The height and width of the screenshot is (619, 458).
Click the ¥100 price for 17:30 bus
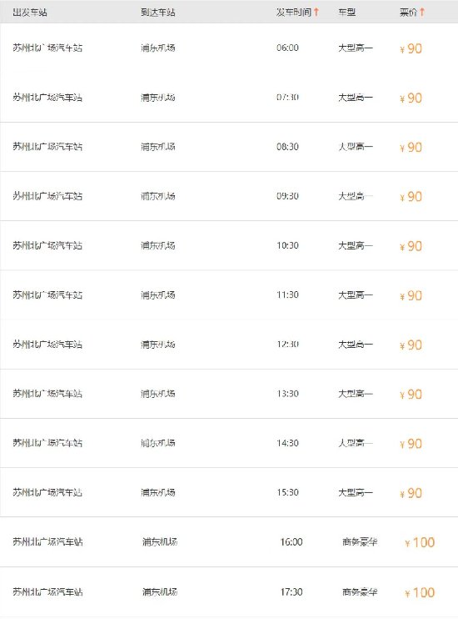pyautogui.click(x=420, y=592)
